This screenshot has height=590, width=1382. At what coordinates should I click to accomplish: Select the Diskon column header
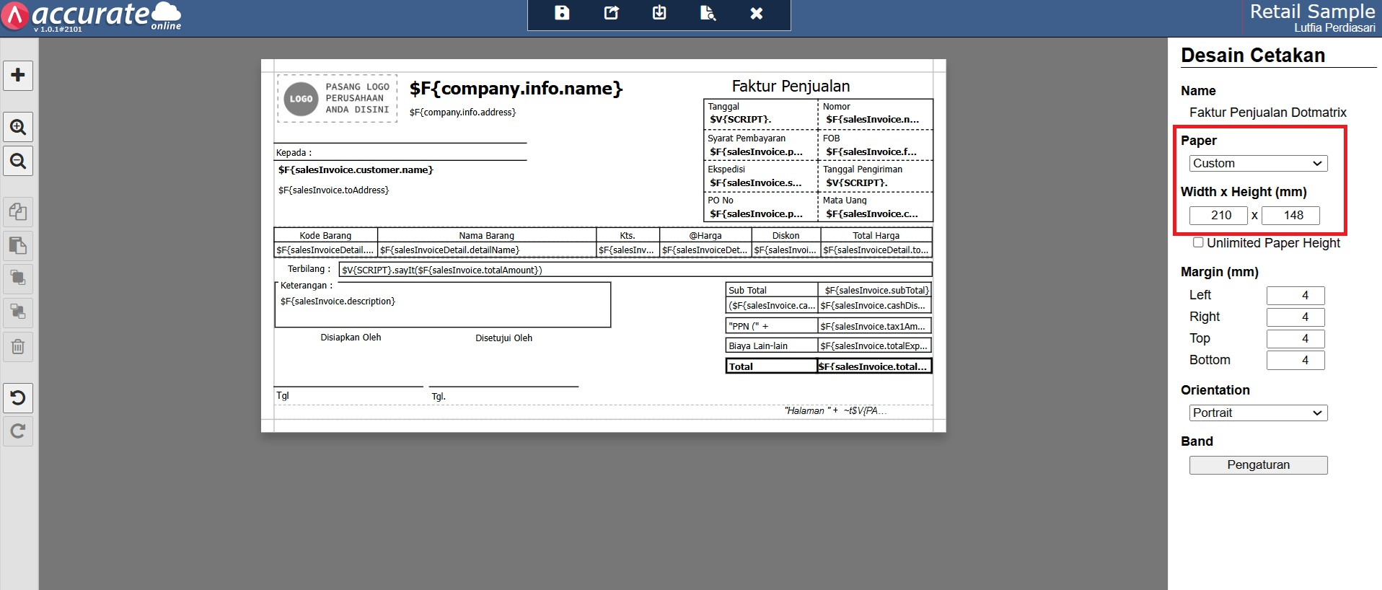(x=785, y=235)
